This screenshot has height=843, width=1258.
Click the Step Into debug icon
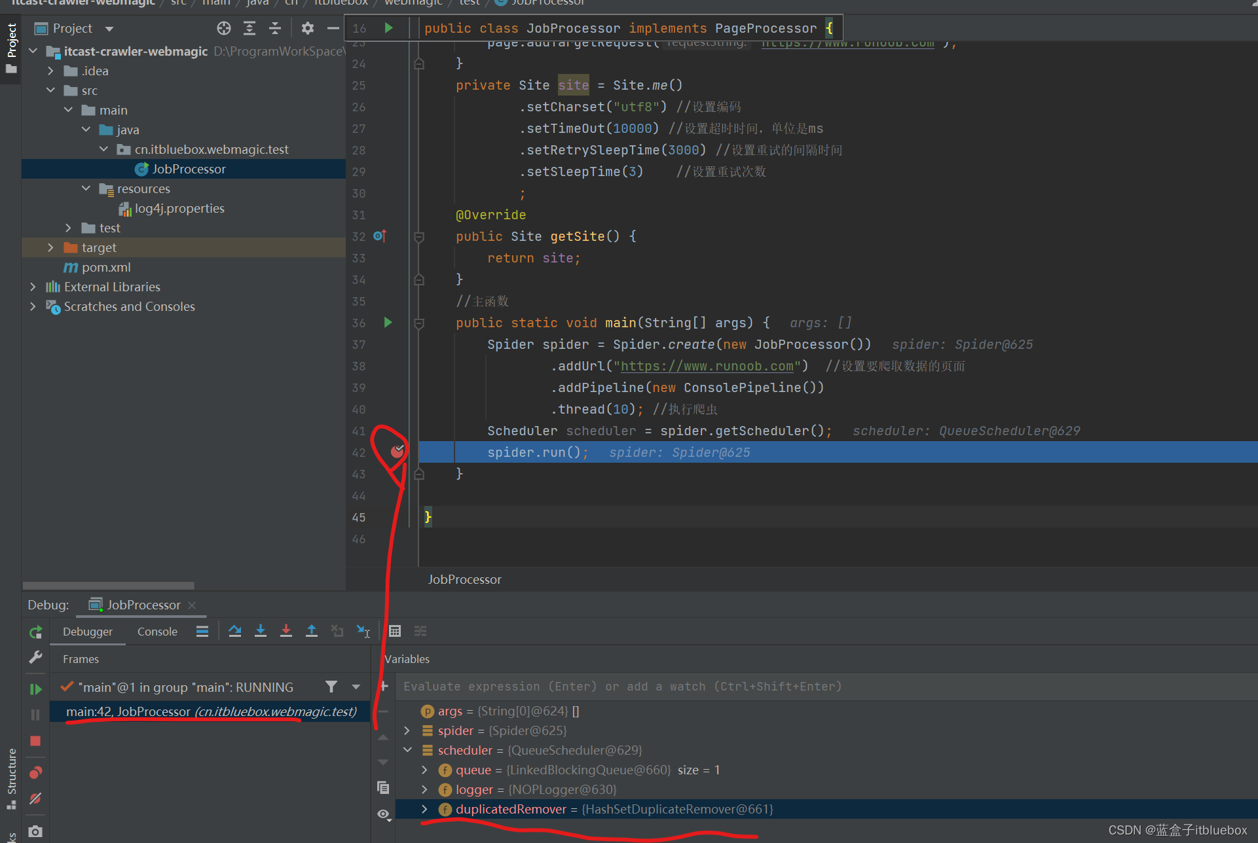(260, 631)
